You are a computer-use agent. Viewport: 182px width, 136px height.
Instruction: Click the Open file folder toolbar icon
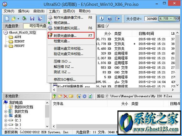(x=14, y=19)
